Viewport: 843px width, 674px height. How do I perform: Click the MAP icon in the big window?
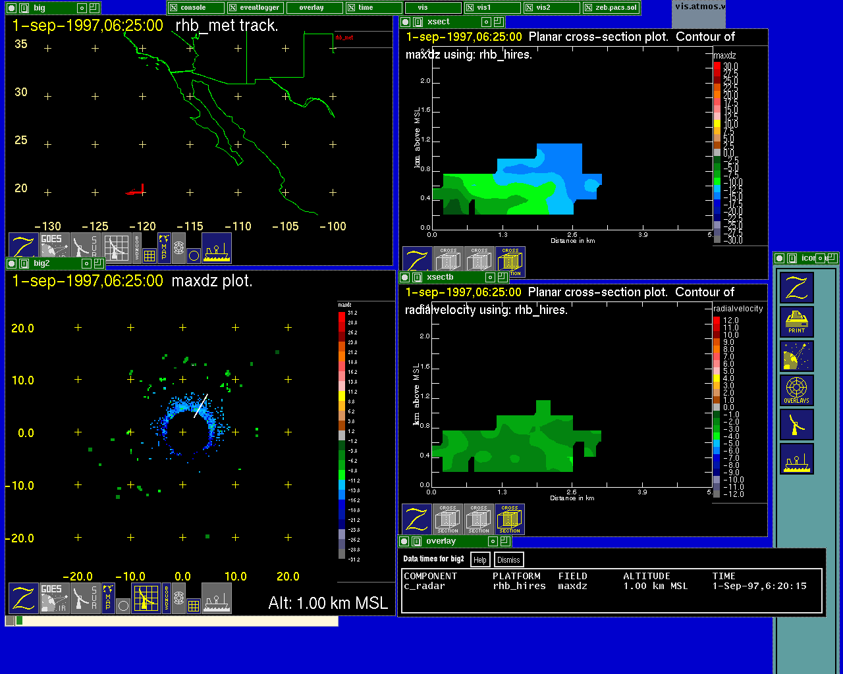click(x=164, y=247)
